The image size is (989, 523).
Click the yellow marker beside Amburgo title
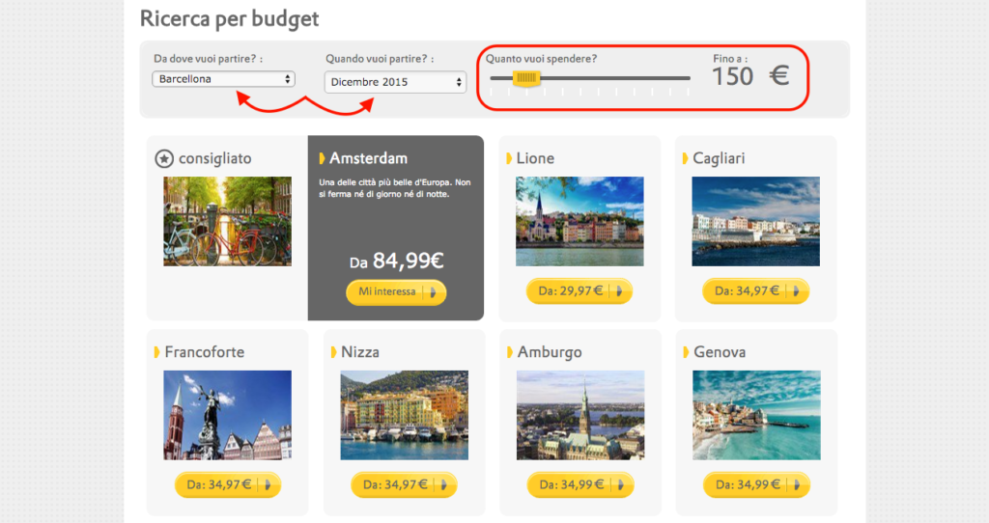click(x=510, y=352)
